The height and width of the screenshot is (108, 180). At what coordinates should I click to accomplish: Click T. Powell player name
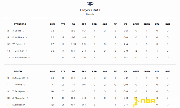tap(17, 85)
